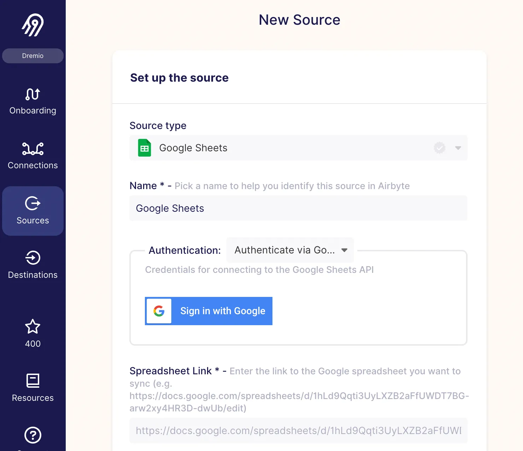This screenshot has width=523, height=451.
Task: Click the help question mark icon
Action: 33,435
